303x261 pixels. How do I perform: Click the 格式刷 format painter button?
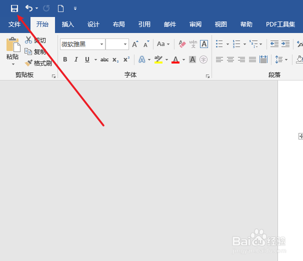click(38, 63)
